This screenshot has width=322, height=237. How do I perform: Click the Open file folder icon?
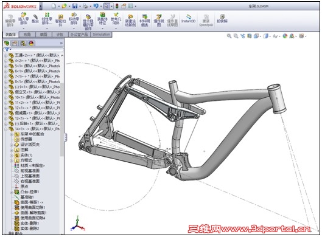[x=65, y=6]
